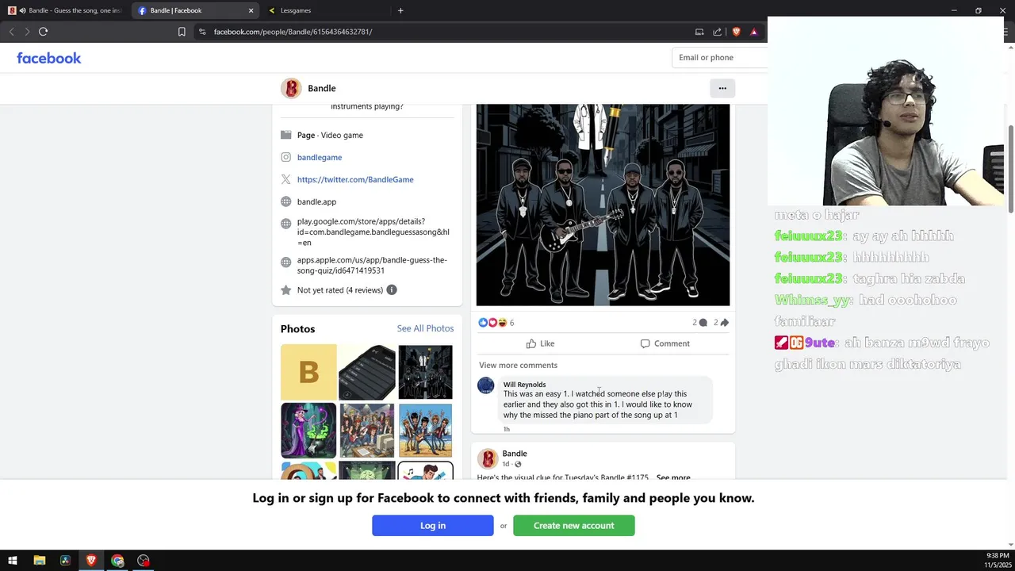Screen dimensions: 1015x571
Task: Click the Bandle page profile picture in header
Action: 291,88
